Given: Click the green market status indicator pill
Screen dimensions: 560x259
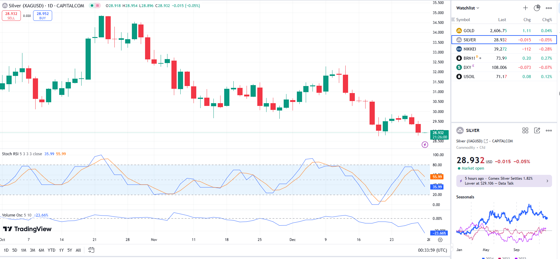Looking at the screenshot, I should (95, 6).
